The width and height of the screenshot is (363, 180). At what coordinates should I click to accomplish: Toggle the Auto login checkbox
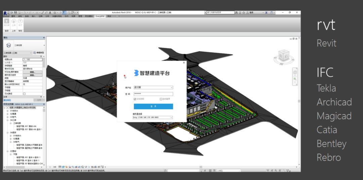point(161,99)
